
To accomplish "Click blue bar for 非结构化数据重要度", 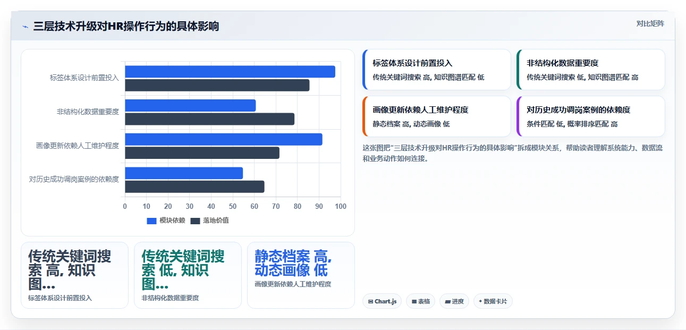I will click(x=190, y=105).
